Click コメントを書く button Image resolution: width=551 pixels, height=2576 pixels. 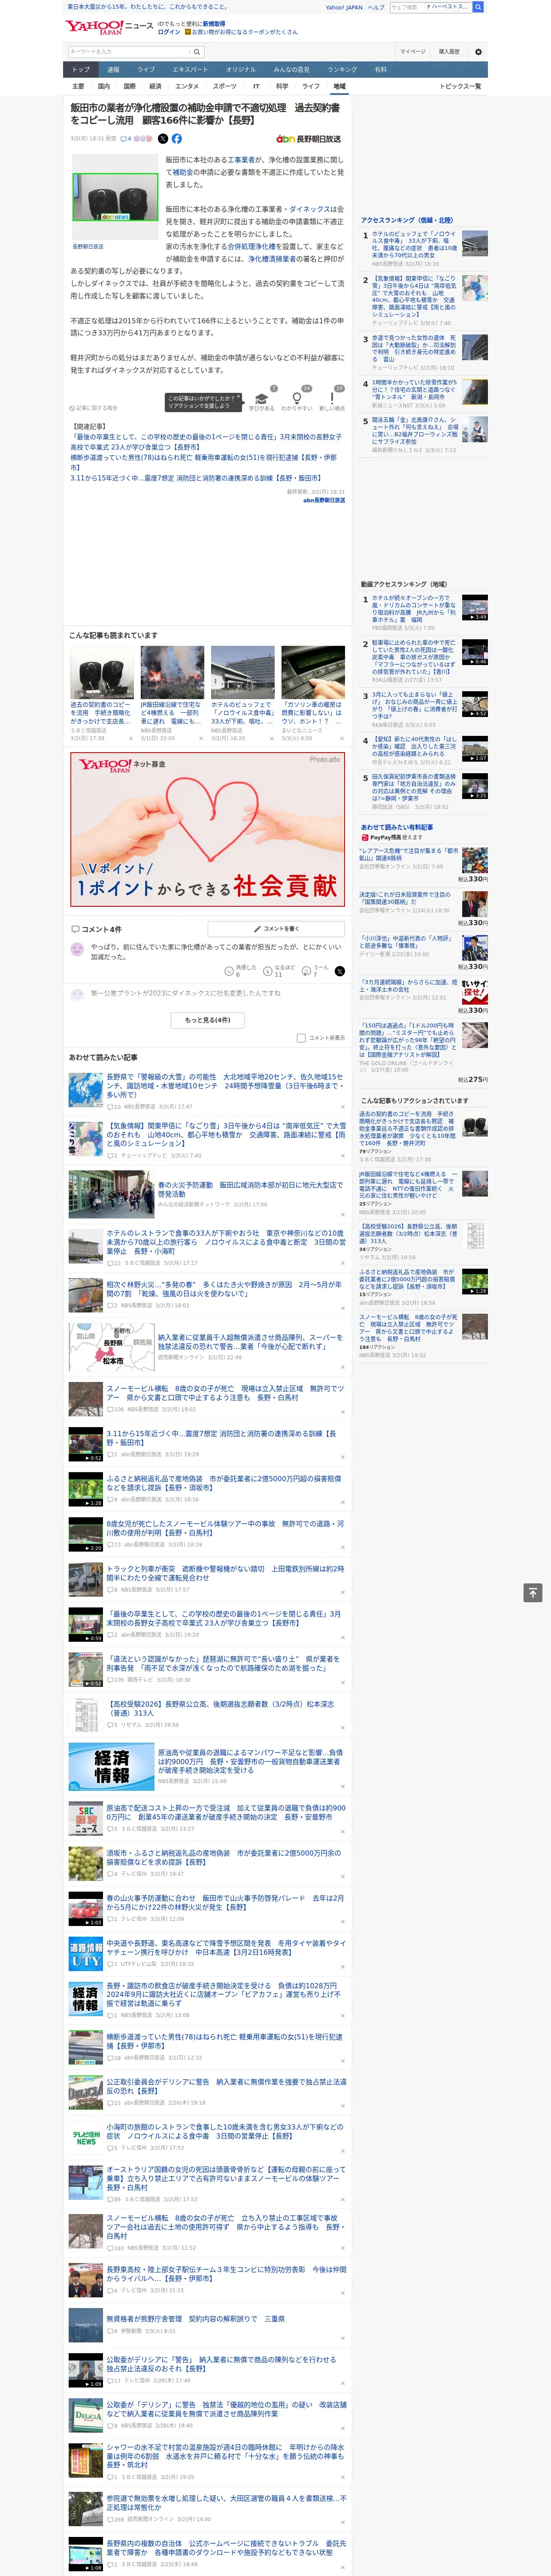tap(276, 929)
